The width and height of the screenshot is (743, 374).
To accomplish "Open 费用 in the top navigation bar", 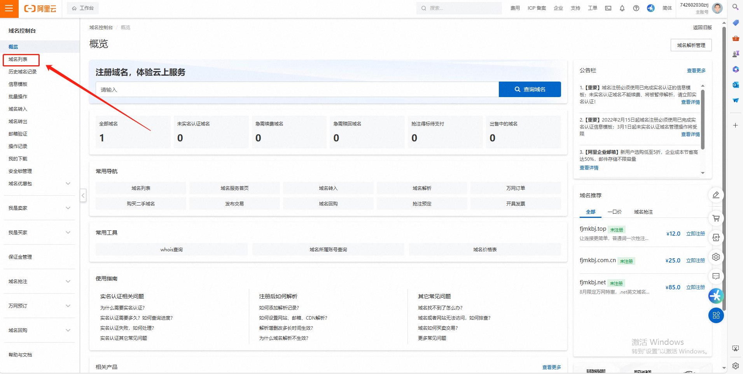I will tap(515, 8).
